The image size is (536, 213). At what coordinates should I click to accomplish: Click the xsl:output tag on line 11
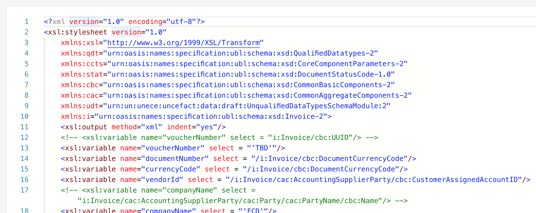coord(84,127)
